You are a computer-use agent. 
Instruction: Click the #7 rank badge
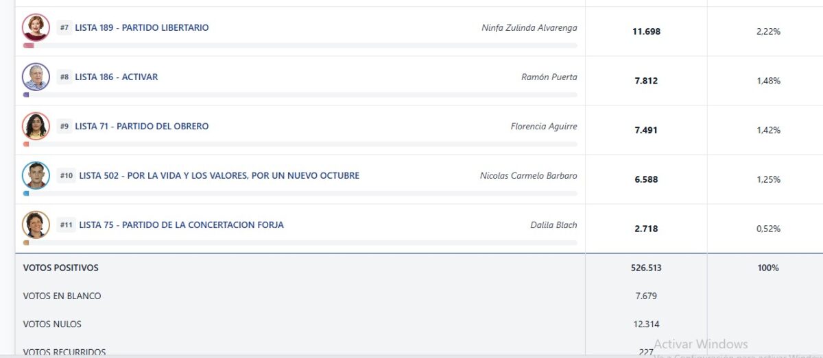(x=64, y=28)
